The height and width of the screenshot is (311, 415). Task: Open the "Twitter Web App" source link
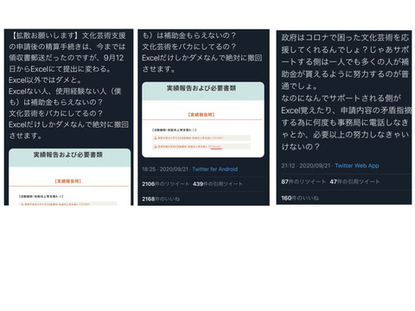pos(357,166)
